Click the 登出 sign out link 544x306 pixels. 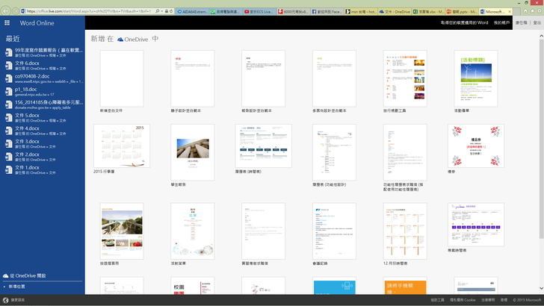pyautogui.click(x=537, y=23)
